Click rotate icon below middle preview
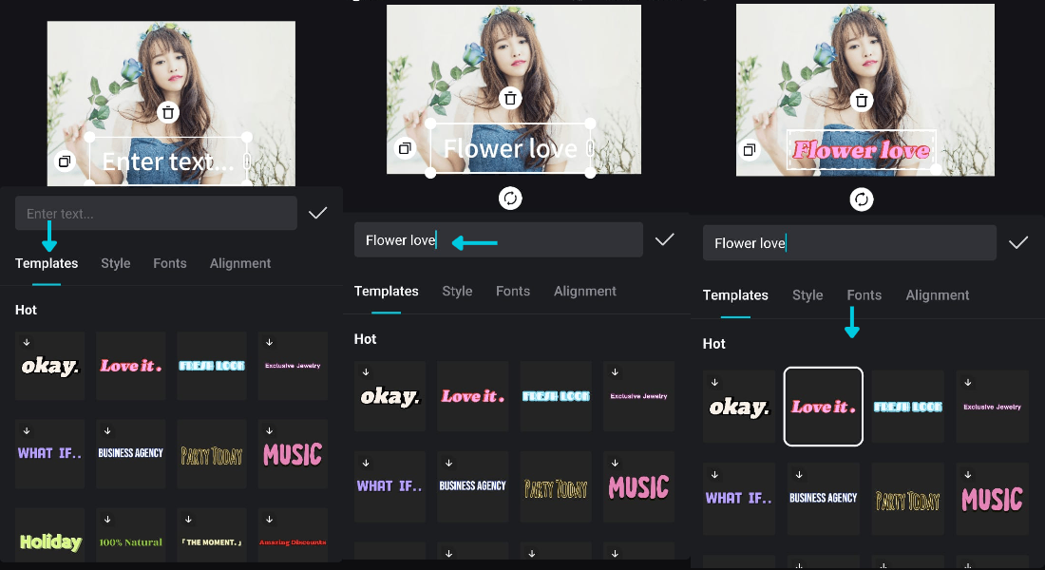 pyautogui.click(x=510, y=198)
